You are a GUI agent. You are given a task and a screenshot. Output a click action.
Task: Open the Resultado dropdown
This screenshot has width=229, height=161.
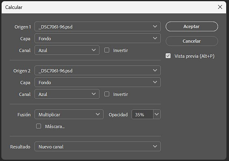click(97, 146)
